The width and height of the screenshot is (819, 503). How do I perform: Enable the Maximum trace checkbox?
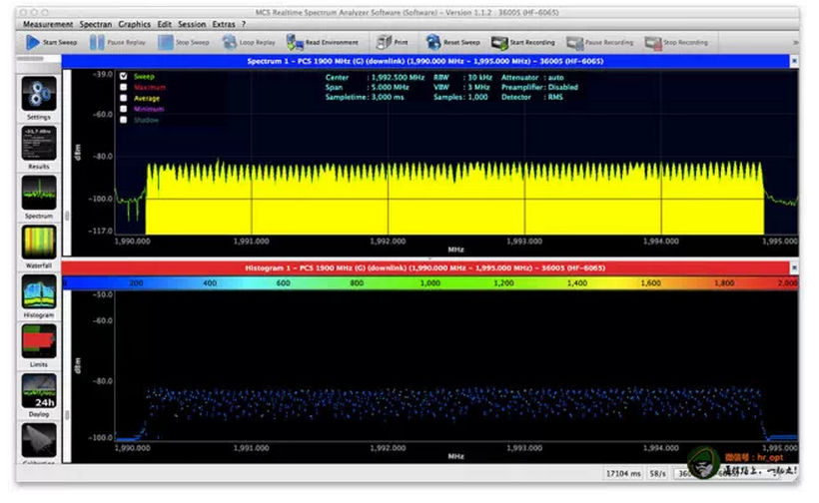(123, 87)
